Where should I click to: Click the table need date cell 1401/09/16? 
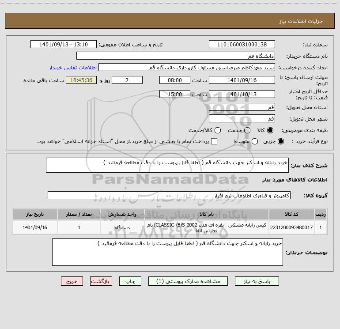pyautogui.click(x=35, y=227)
